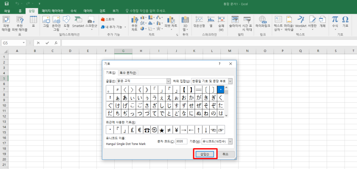Select the euro € recent symbol
357x169 pixels.
coord(140,130)
